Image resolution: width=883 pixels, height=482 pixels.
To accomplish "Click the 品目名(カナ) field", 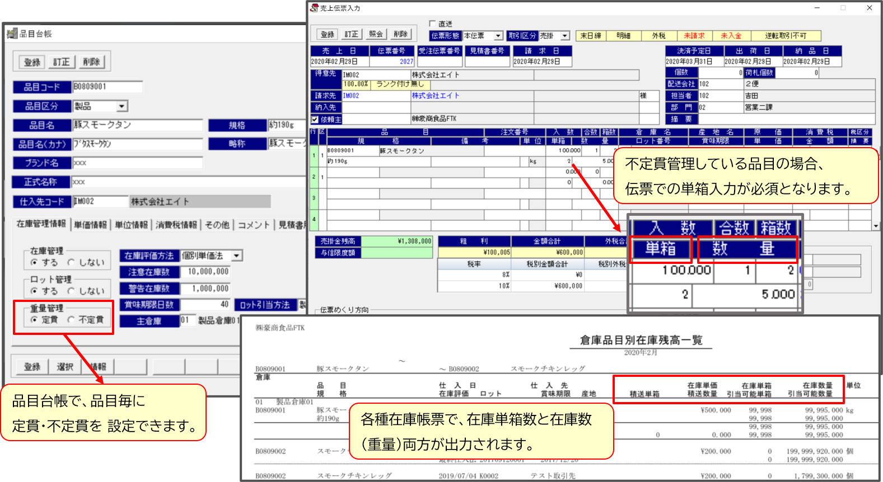I will coord(138,144).
